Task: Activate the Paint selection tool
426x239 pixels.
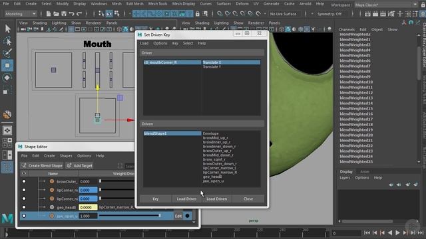Action: click(x=7, y=53)
